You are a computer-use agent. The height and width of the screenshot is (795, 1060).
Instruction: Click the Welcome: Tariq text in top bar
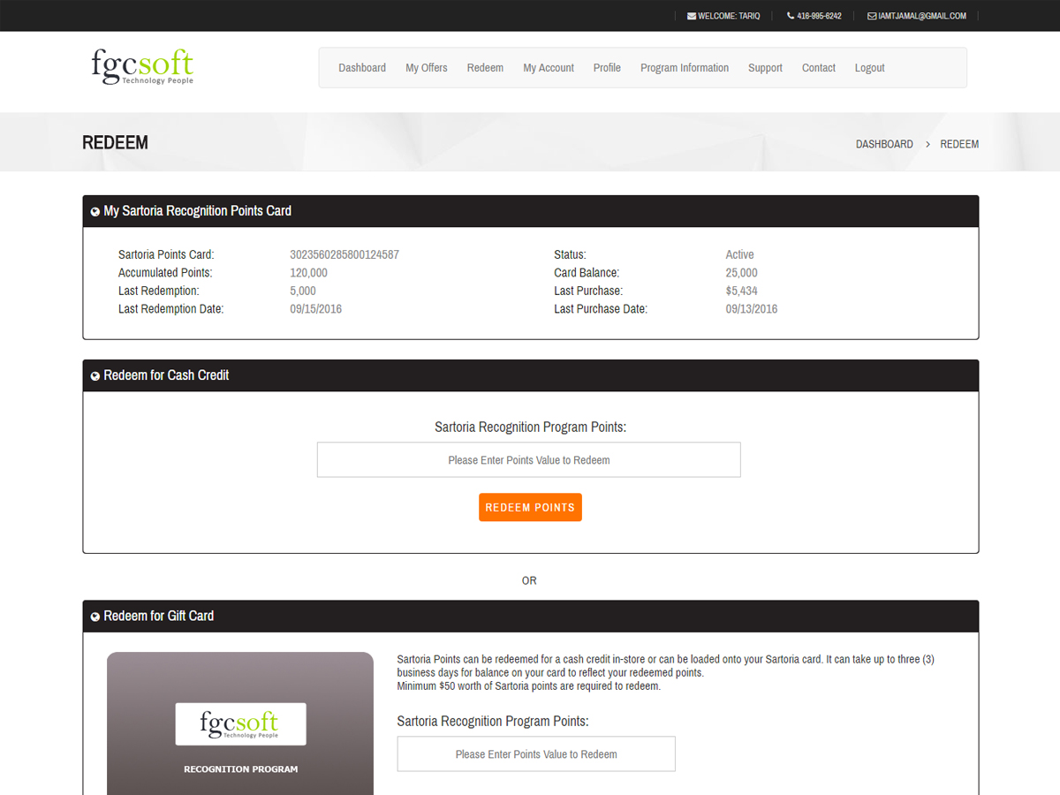click(729, 16)
